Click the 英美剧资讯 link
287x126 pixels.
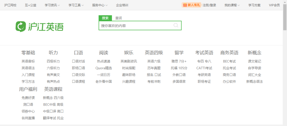click(x=129, y=61)
